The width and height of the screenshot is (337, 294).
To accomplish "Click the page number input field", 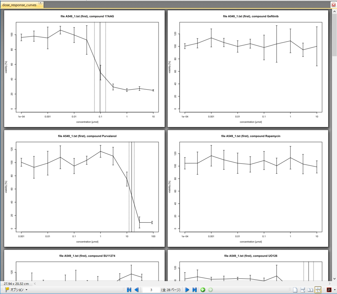I will (151, 290).
